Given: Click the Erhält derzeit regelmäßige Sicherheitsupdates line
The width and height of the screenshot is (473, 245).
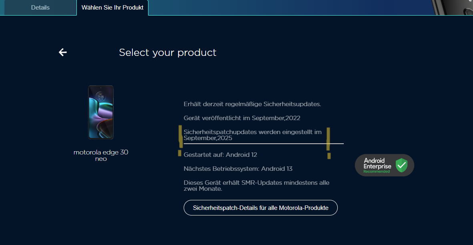Looking at the screenshot, I should click(x=253, y=104).
